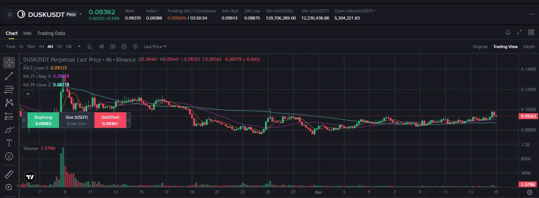Open chart settings gear icon
The height and width of the screenshot is (198, 539).
pyautogui.click(x=530, y=192)
